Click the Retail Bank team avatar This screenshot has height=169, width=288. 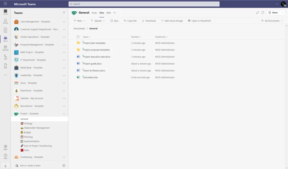click(x=16, y=68)
